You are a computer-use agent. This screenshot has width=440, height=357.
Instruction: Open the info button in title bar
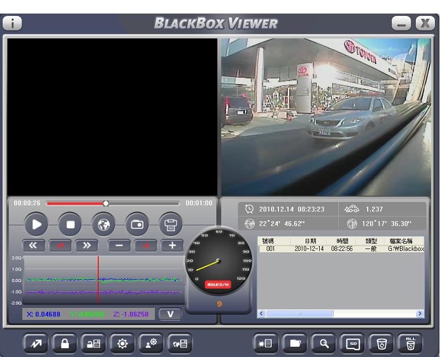coord(12,23)
